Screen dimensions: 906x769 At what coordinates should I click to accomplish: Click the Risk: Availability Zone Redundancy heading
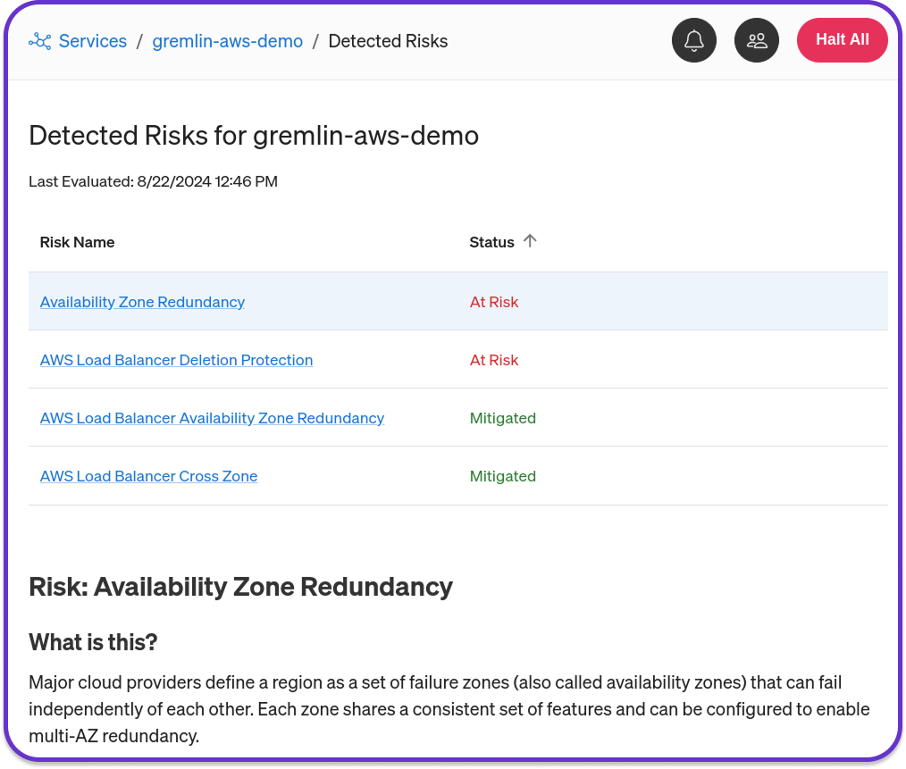coord(240,587)
